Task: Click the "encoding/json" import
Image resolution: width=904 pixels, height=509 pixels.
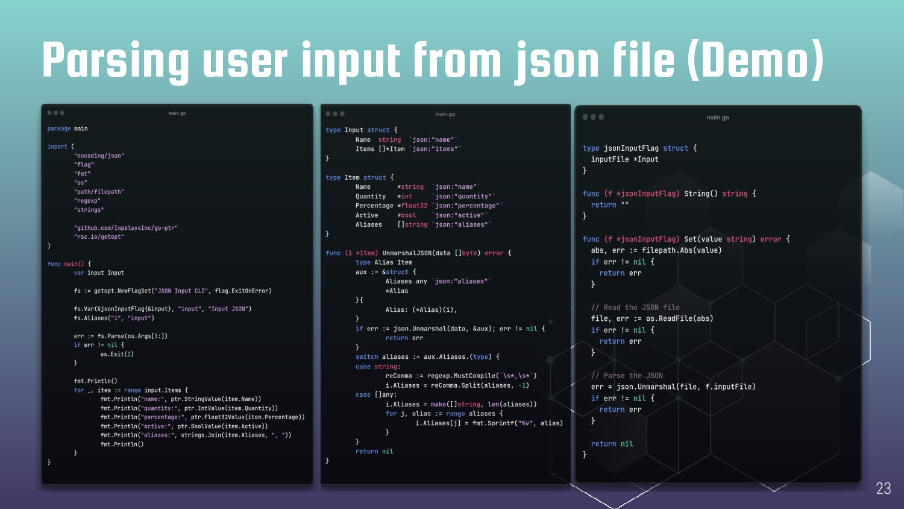Action: [99, 156]
